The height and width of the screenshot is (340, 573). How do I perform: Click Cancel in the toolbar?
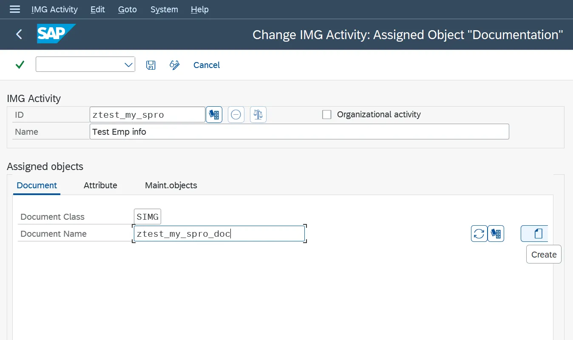tap(207, 65)
